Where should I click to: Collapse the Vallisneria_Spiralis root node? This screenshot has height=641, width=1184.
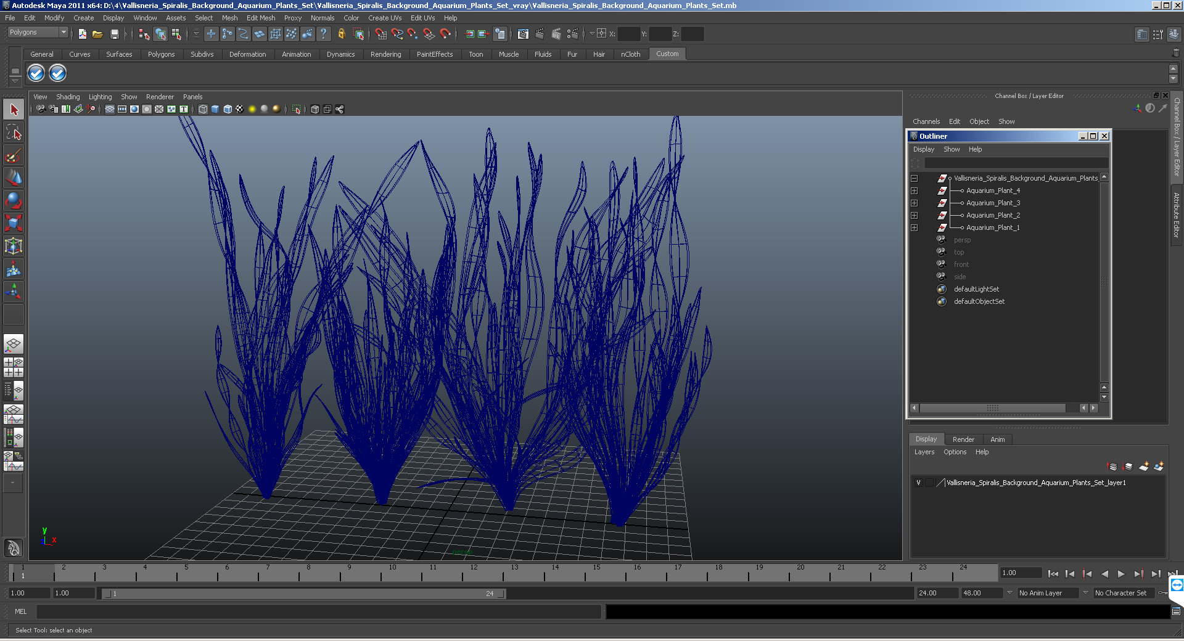pos(915,178)
